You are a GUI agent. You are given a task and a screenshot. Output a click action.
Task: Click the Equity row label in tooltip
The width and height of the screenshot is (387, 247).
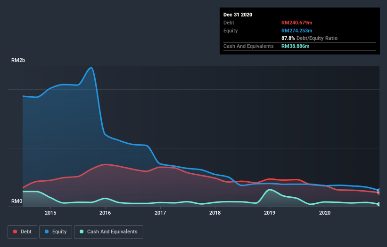231,31
